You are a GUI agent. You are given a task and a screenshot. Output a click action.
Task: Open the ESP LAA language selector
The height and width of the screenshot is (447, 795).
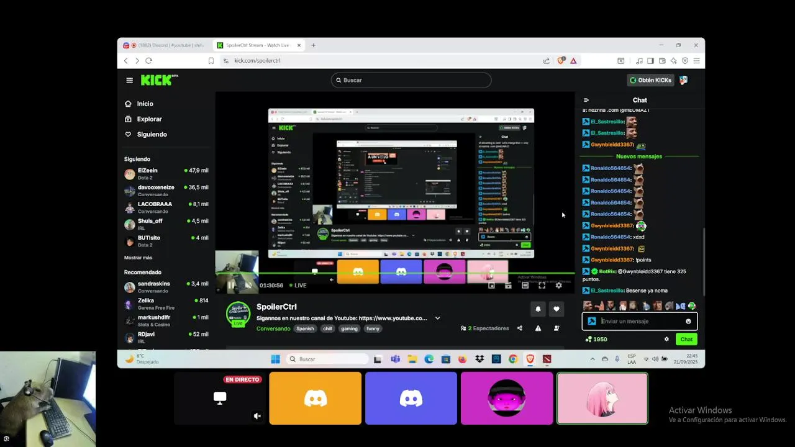(632, 359)
